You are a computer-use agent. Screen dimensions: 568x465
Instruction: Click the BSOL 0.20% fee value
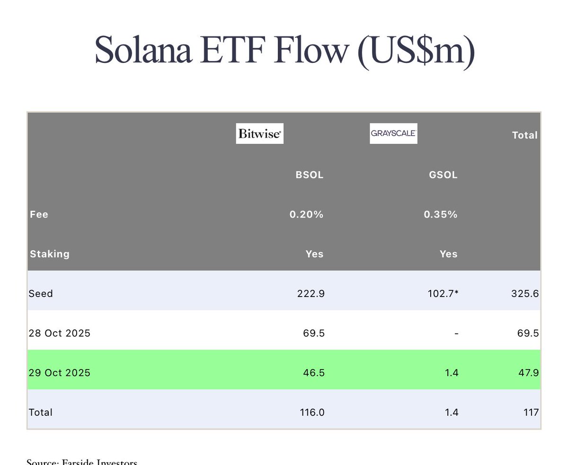[306, 214]
